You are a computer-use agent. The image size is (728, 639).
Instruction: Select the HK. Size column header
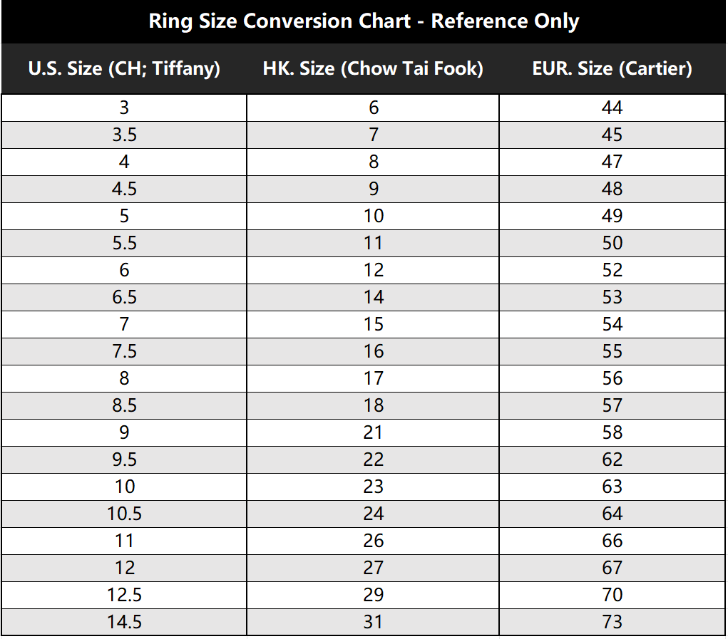coord(373,69)
